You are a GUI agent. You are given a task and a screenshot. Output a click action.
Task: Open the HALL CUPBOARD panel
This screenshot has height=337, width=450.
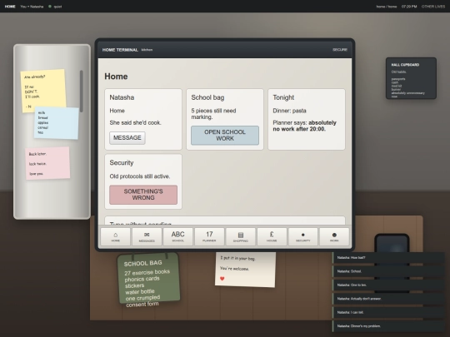(x=411, y=78)
